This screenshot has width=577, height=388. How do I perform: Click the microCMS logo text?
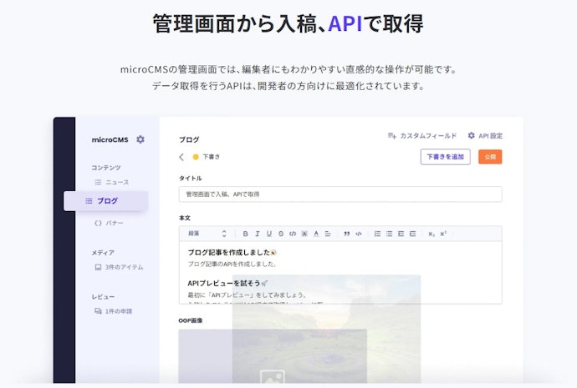[x=110, y=139]
